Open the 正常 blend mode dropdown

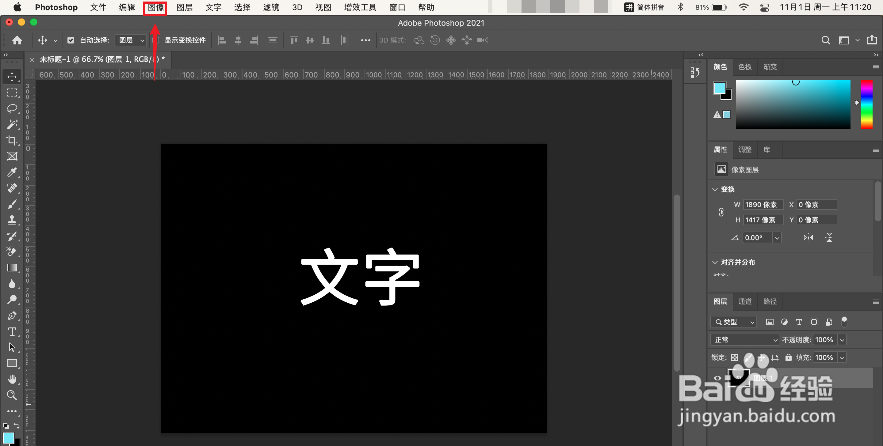pos(745,340)
